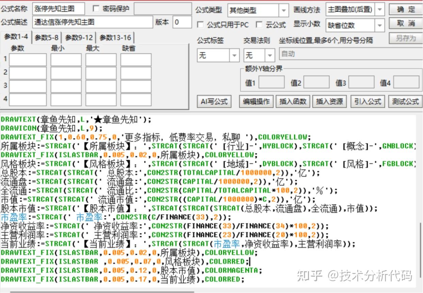Viewport: 423px width, 293px height.
Task: Run the 测试公式 button
Action: (405, 101)
